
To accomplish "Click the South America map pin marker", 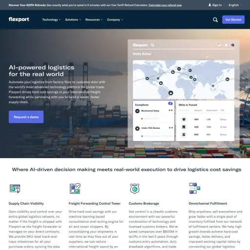I will (171, 93).
